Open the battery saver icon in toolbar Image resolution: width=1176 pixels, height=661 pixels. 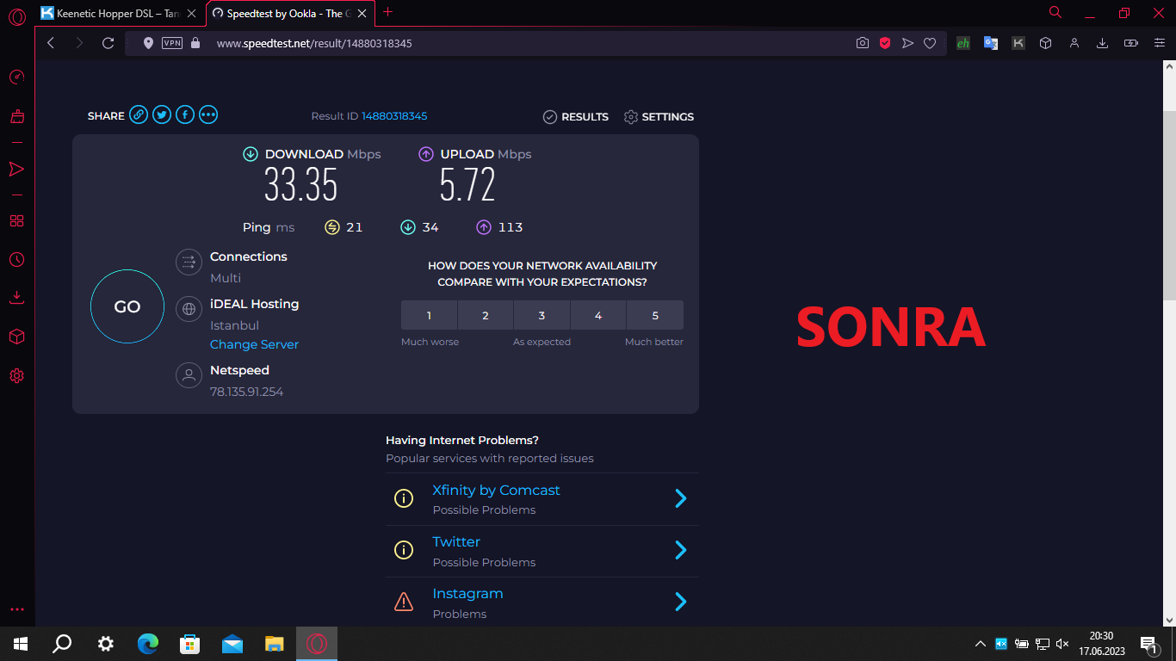pos(1131,43)
